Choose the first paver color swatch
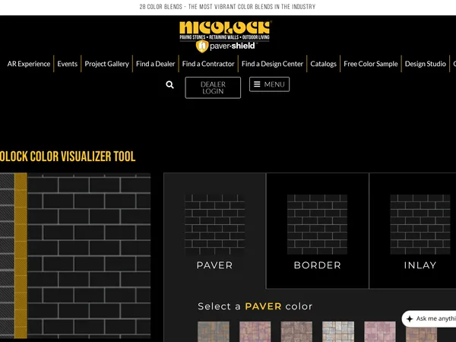The width and height of the screenshot is (456, 342). click(x=214, y=331)
